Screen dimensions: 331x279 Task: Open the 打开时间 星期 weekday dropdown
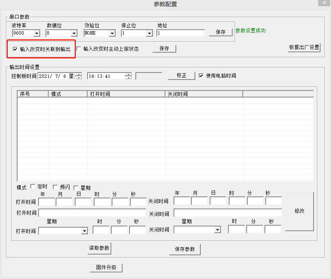(85, 231)
